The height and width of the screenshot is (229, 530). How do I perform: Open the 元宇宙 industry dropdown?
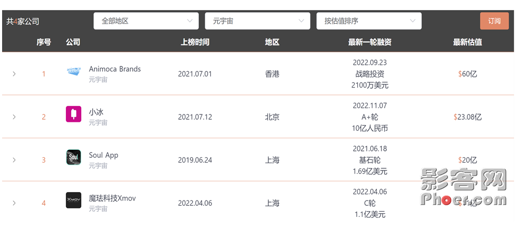click(257, 21)
